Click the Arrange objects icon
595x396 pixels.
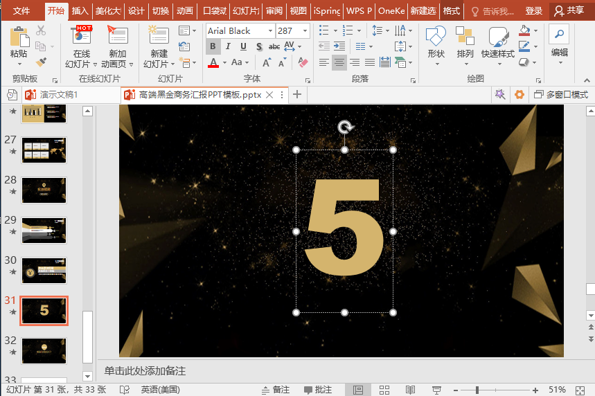pyautogui.click(x=465, y=36)
